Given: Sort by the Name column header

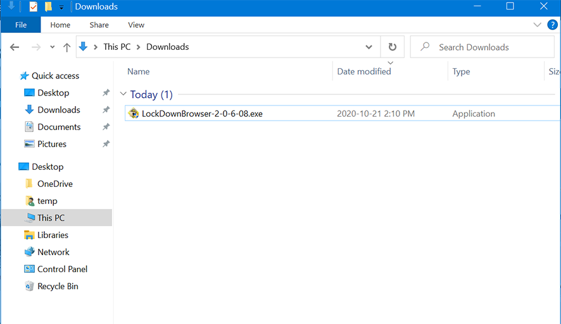Looking at the screenshot, I should (x=139, y=71).
